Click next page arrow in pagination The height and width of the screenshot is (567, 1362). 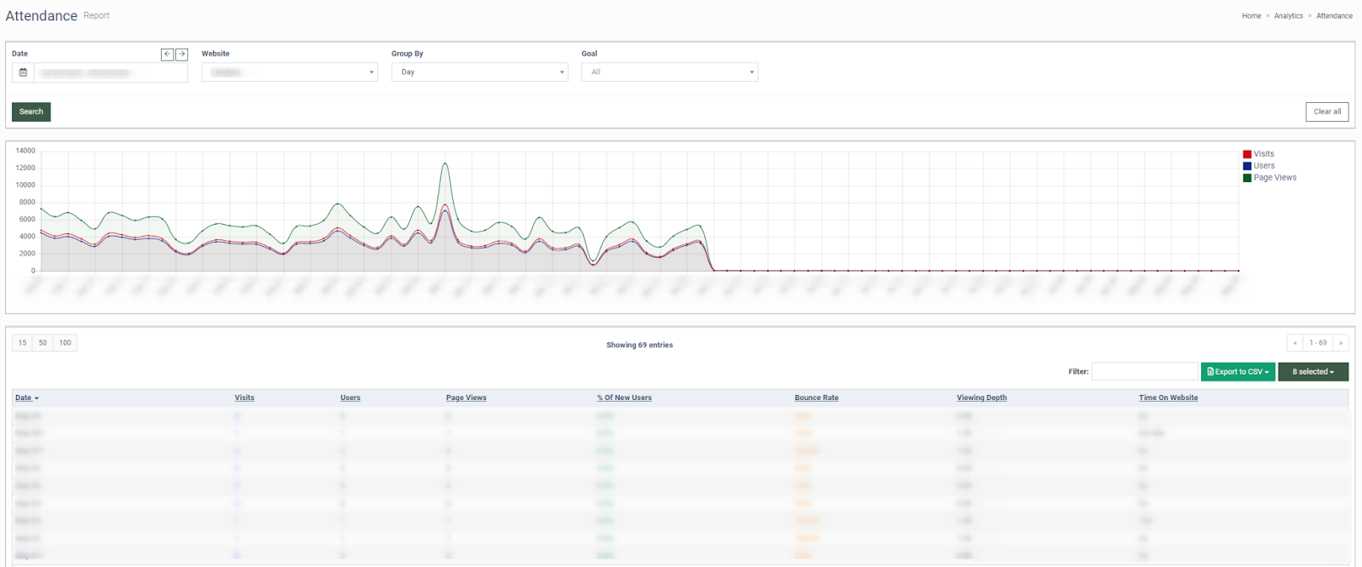click(1341, 343)
